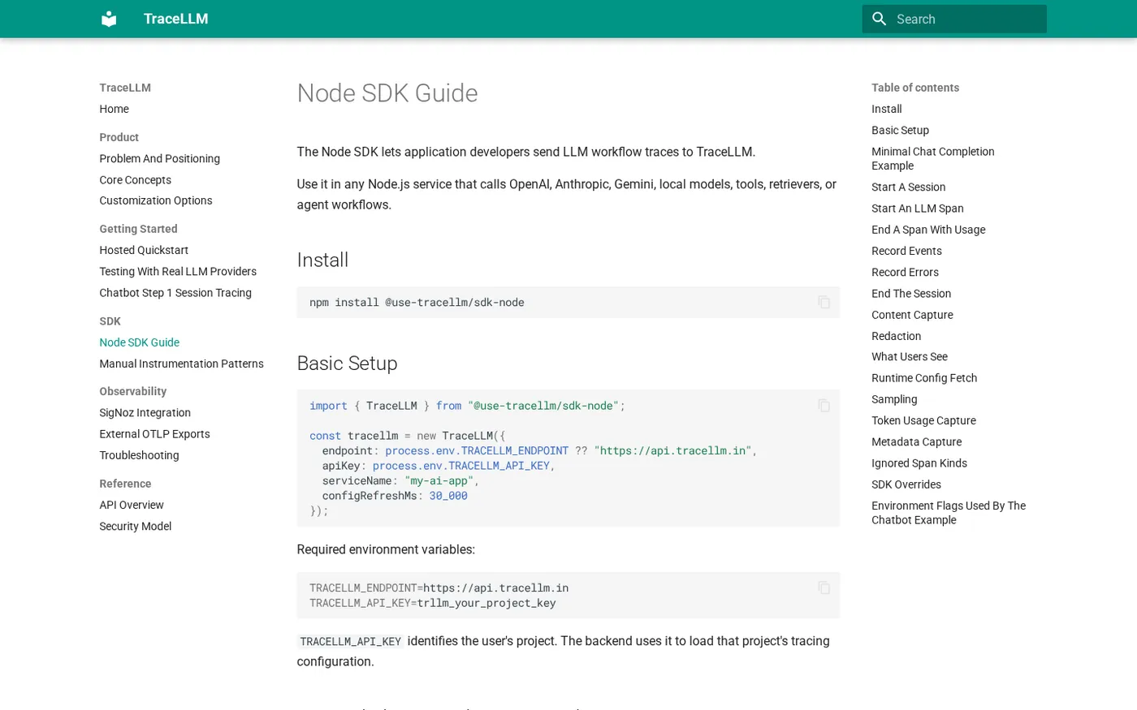Jump to End The Session section
Image resolution: width=1137 pixels, height=710 pixels.
tap(911, 293)
